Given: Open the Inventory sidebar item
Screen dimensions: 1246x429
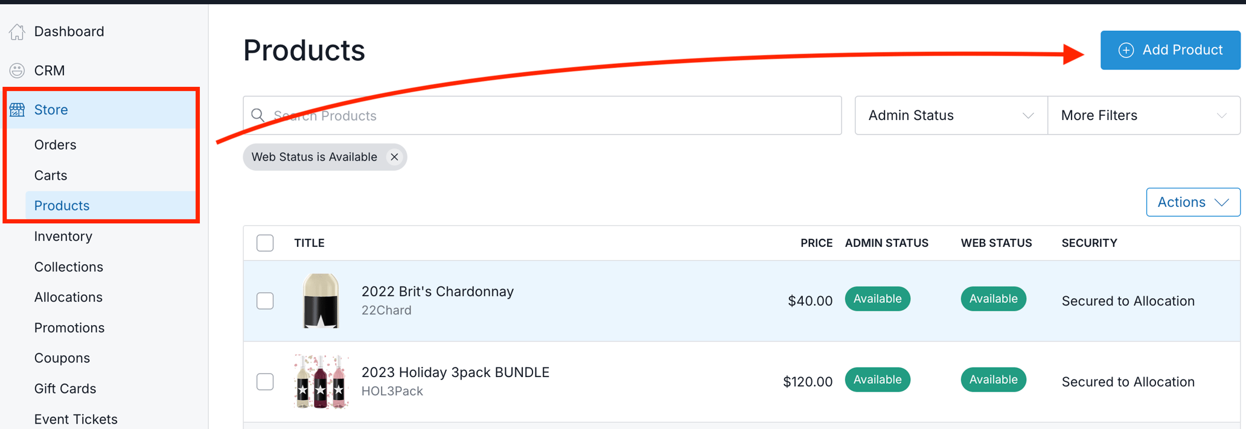Looking at the screenshot, I should point(63,237).
